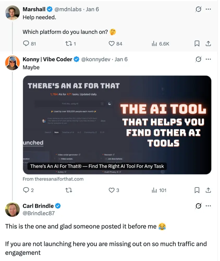This screenshot has height=261, width=220.
Task: Open Grok icon on Marshall's tweet
Action: click(x=198, y=9)
